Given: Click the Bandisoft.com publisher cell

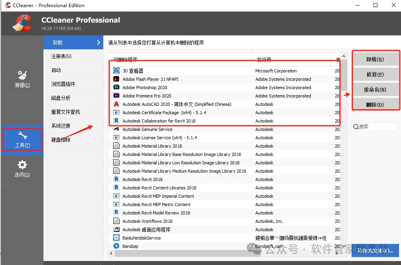Looking at the screenshot, I should coord(269,246).
